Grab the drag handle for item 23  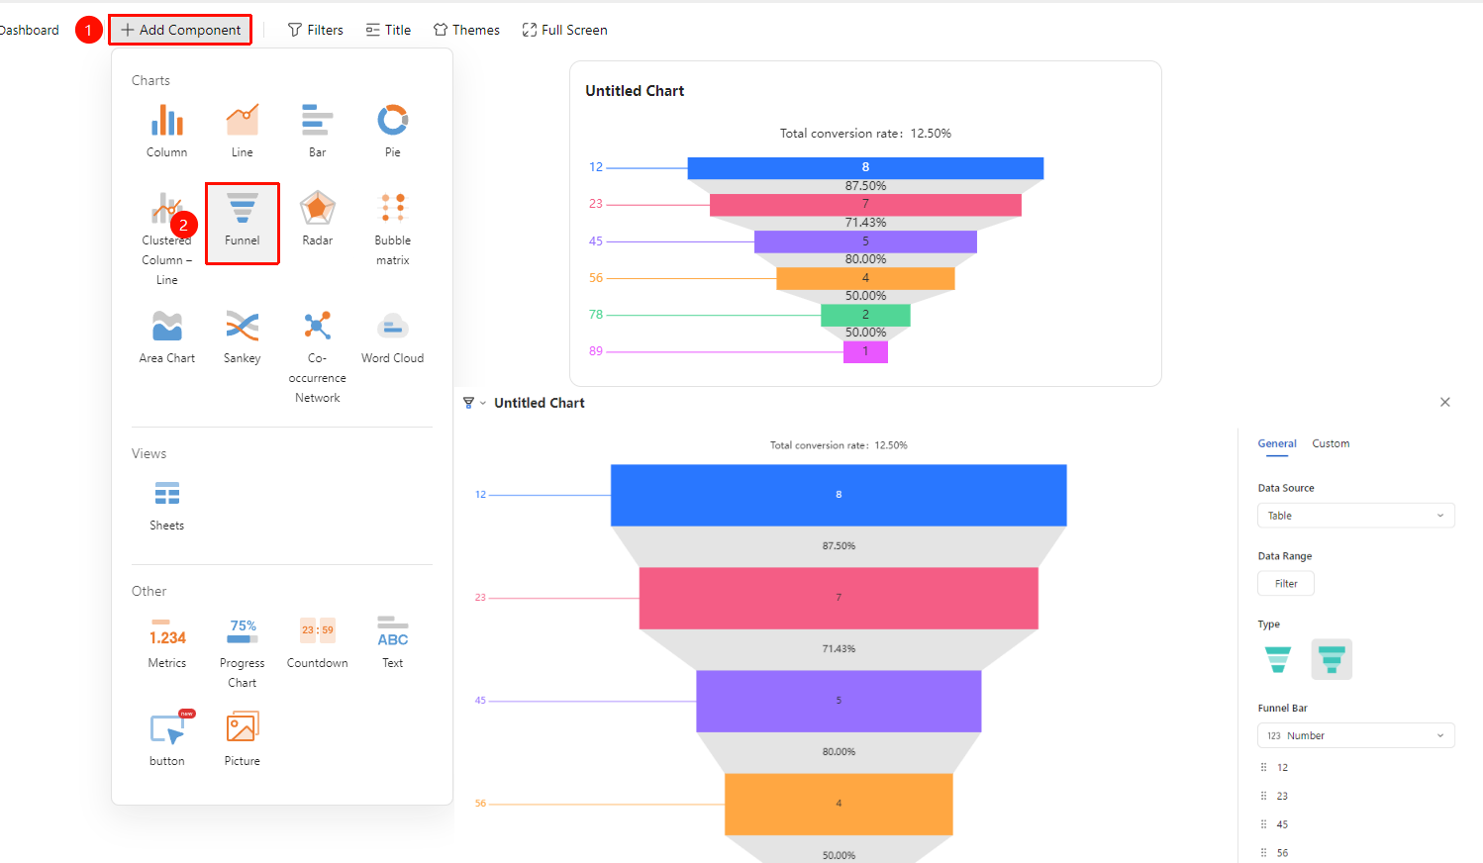click(x=1263, y=796)
